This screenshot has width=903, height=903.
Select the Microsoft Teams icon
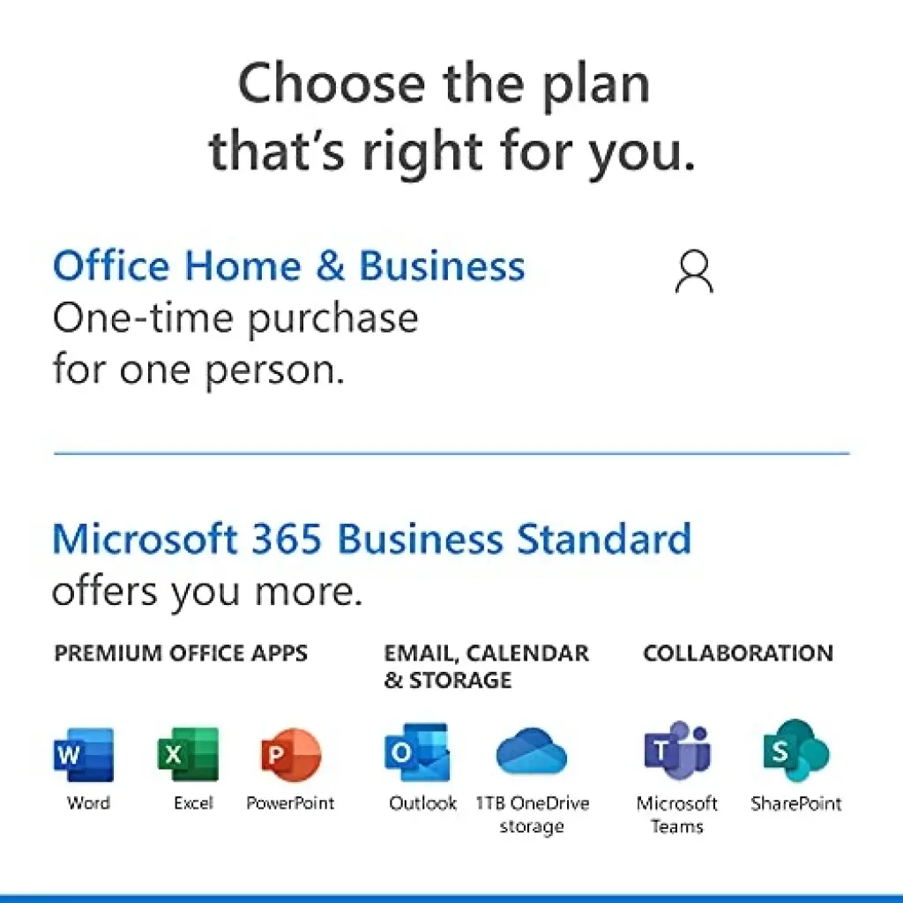coord(677,750)
